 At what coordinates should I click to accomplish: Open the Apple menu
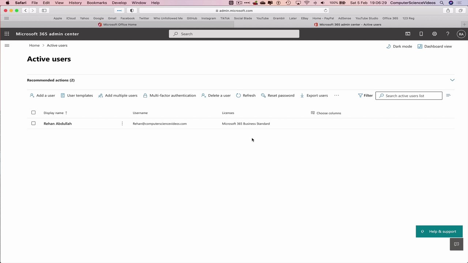pos(7,3)
